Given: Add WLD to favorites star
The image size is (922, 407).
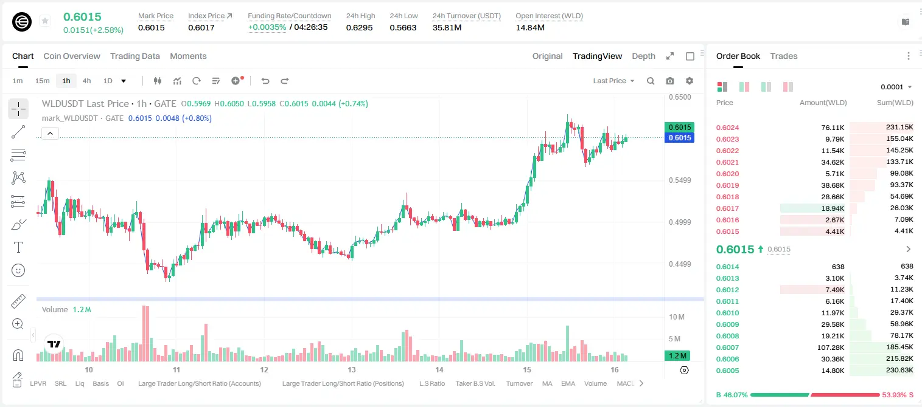Looking at the screenshot, I should 45,21.
